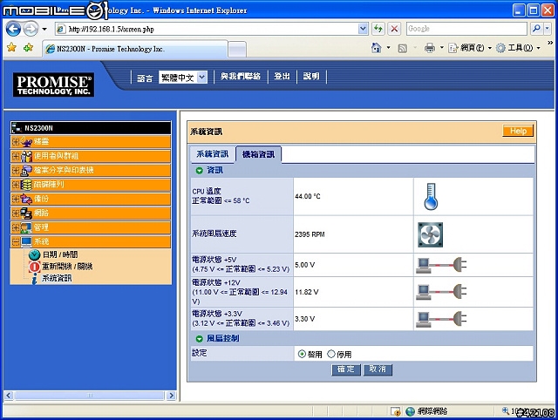Click the RSS feeds icon in toolbar
558x420 pixels.
coord(402,49)
